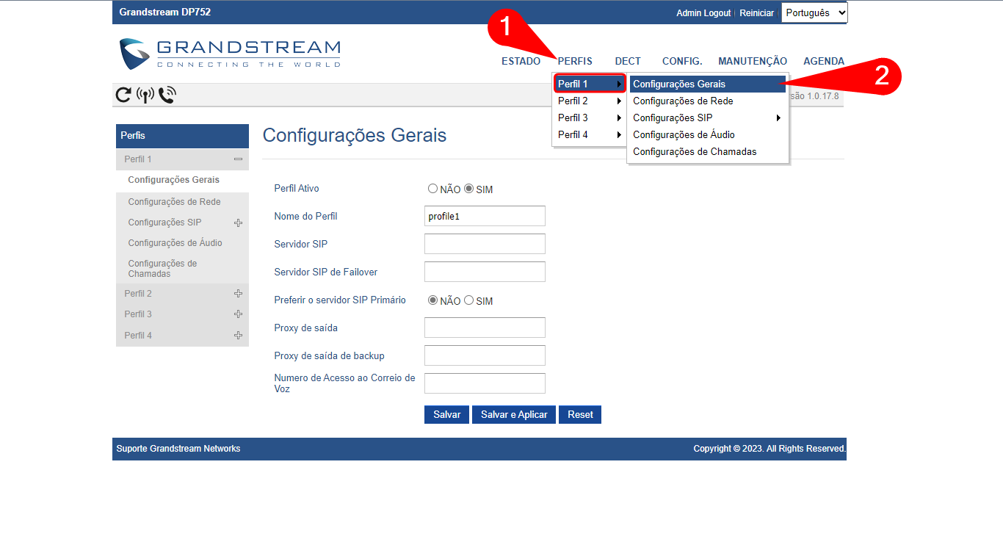The image size is (1003, 553).
Task: Click the wireless antenna signal icon
Action: (145, 95)
